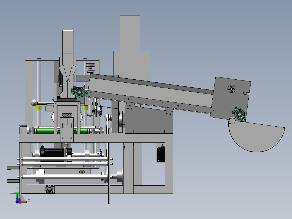Pick the inclined conveyor trough body
The height and width of the screenshot is (219, 292).
(151, 93)
